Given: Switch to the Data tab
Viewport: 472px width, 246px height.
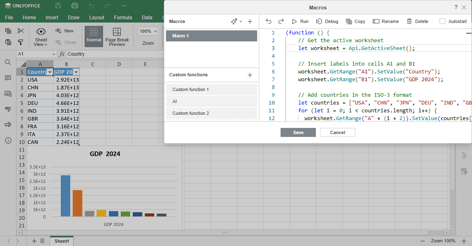Looking at the screenshot, I should coord(147,17).
